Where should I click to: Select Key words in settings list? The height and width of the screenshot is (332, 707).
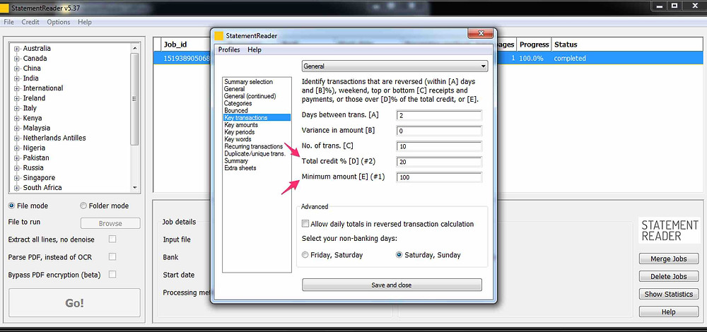pyautogui.click(x=238, y=140)
